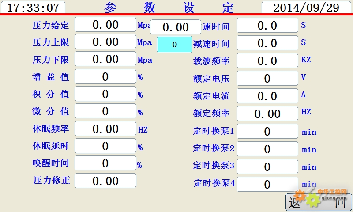Click the 定时换泵1 minutes field
Screen dimensions: 353x212
pyautogui.click(x=267, y=132)
